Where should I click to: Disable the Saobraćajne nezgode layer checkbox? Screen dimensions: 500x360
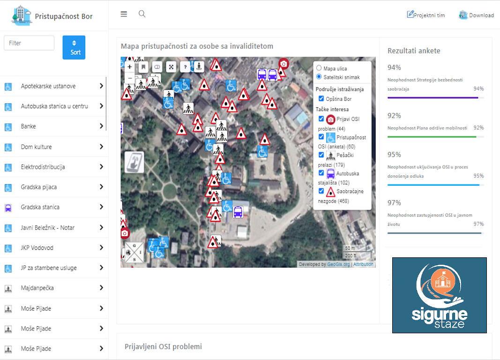click(x=321, y=191)
